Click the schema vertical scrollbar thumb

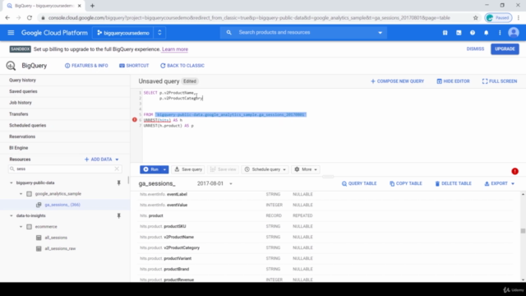(523, 230)
